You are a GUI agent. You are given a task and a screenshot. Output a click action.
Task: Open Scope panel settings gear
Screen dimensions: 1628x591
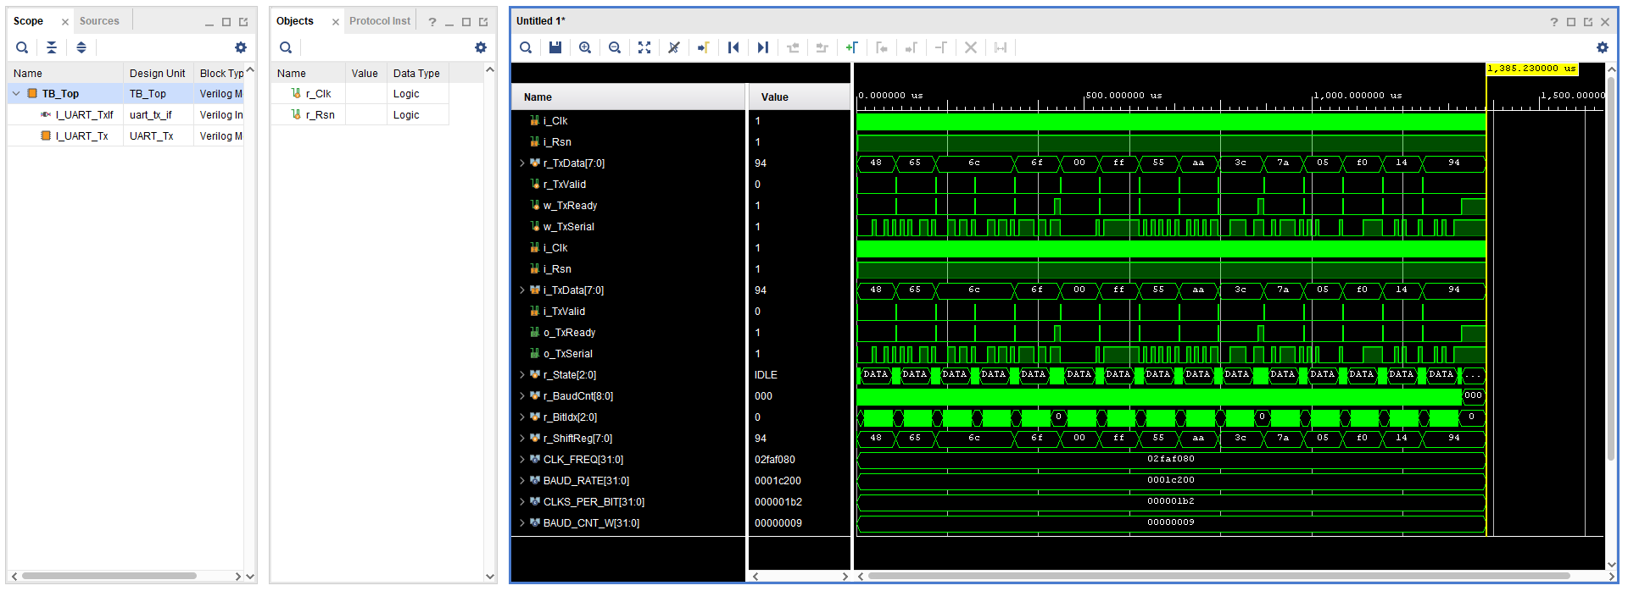pyautogui.click(x=241, y=47)
